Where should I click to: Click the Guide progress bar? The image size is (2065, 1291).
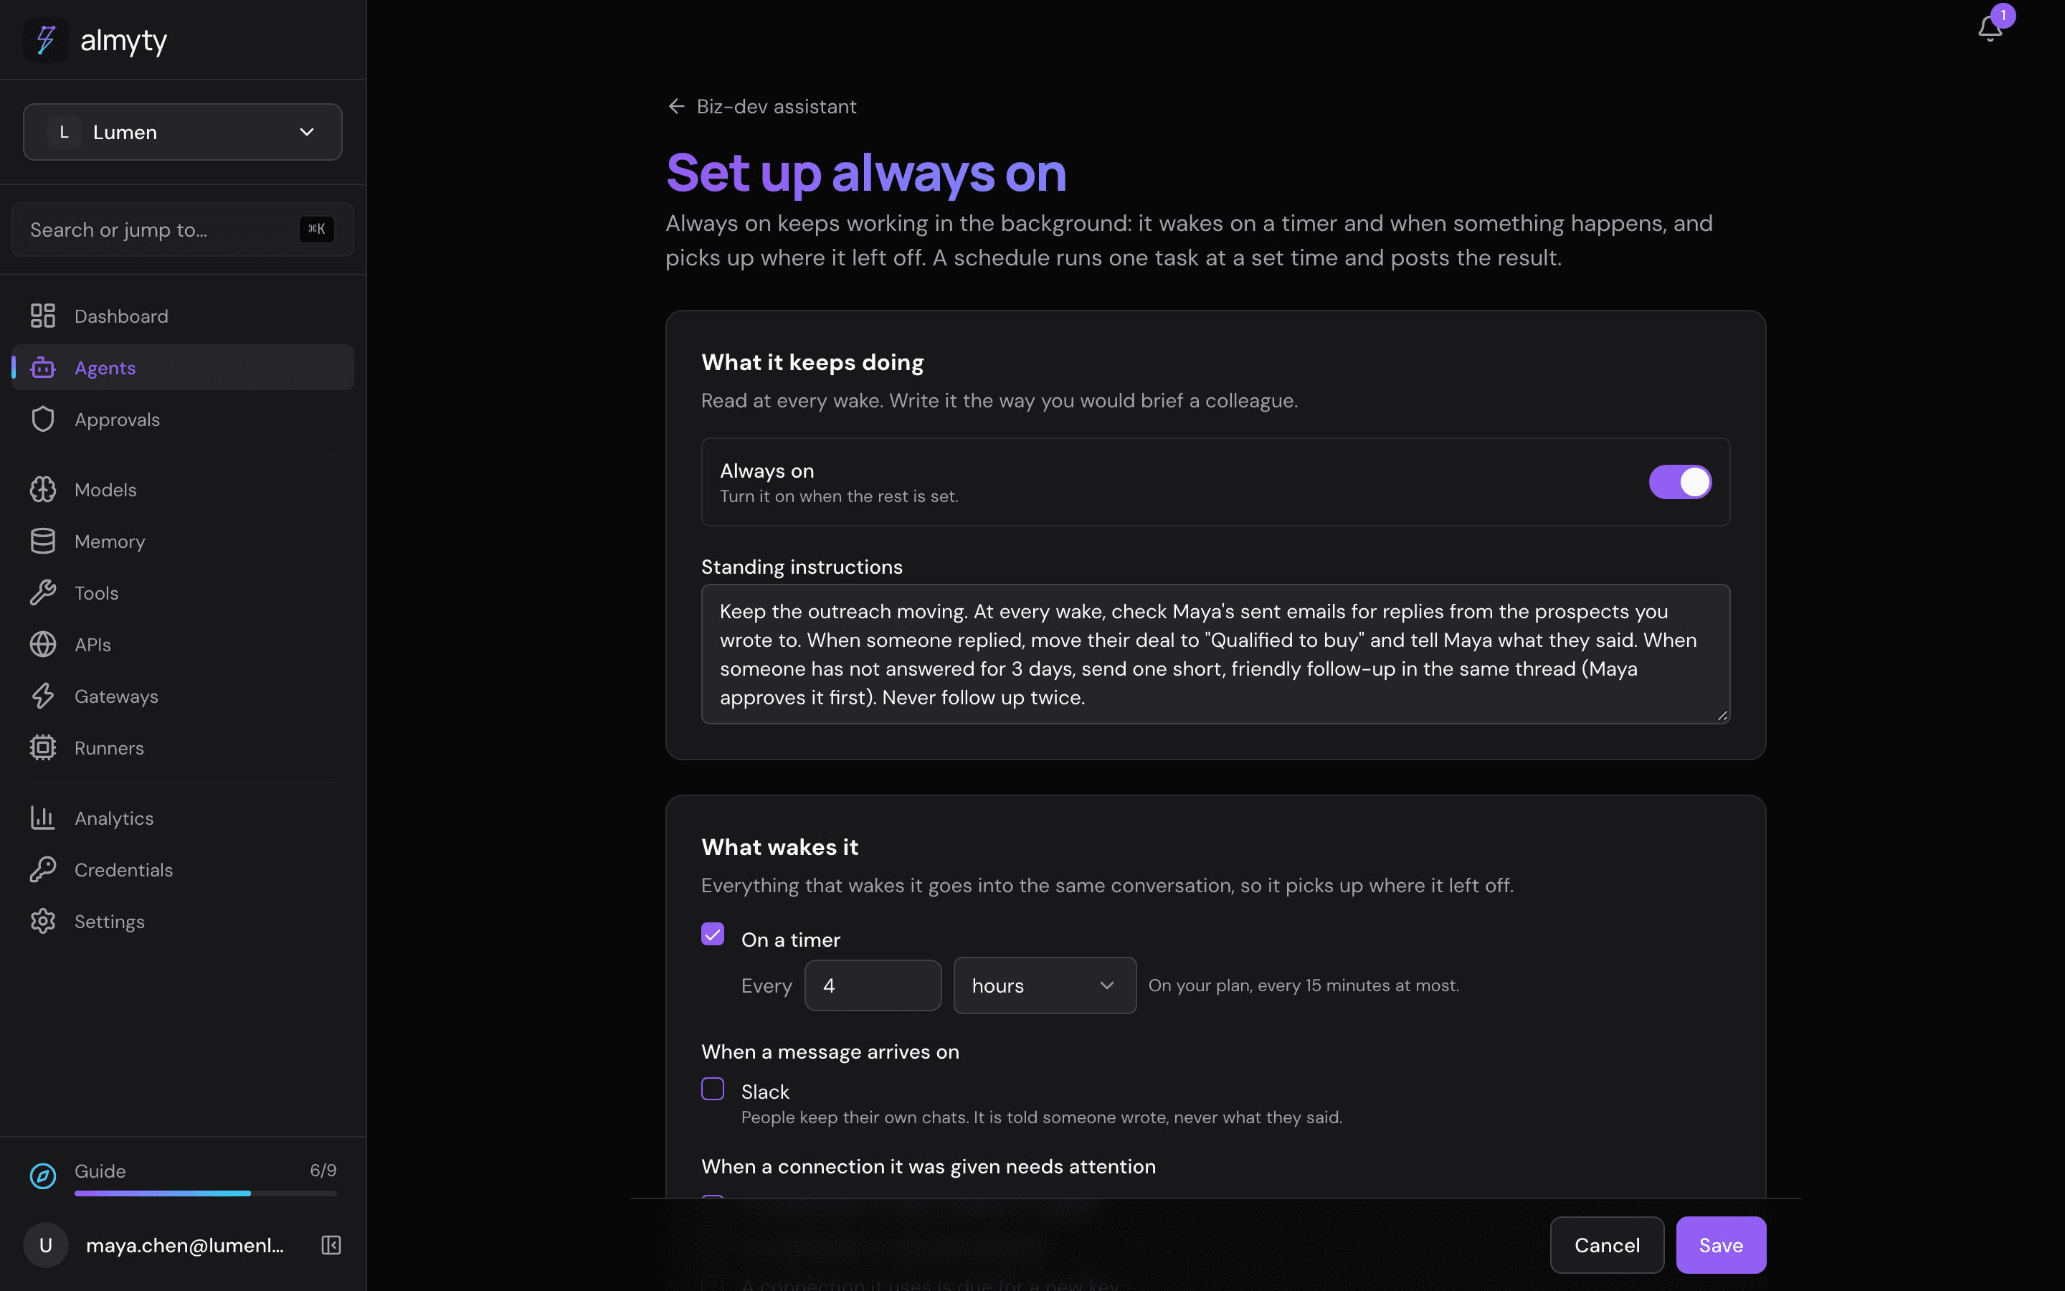[206, 1193]
